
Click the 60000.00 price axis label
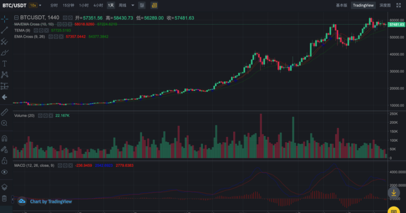(397, 20)
